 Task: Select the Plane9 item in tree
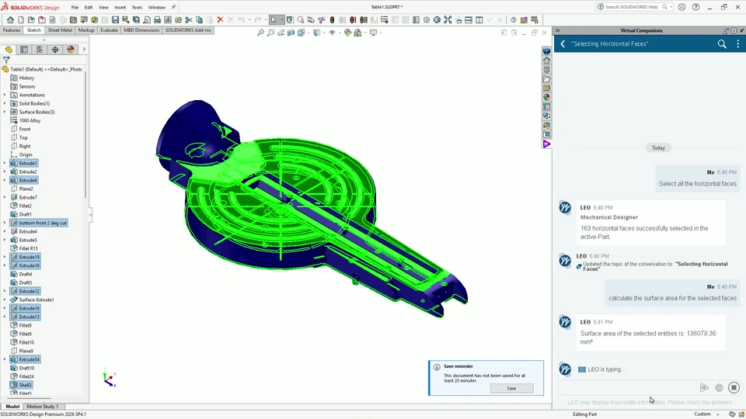tap(26, 351)
